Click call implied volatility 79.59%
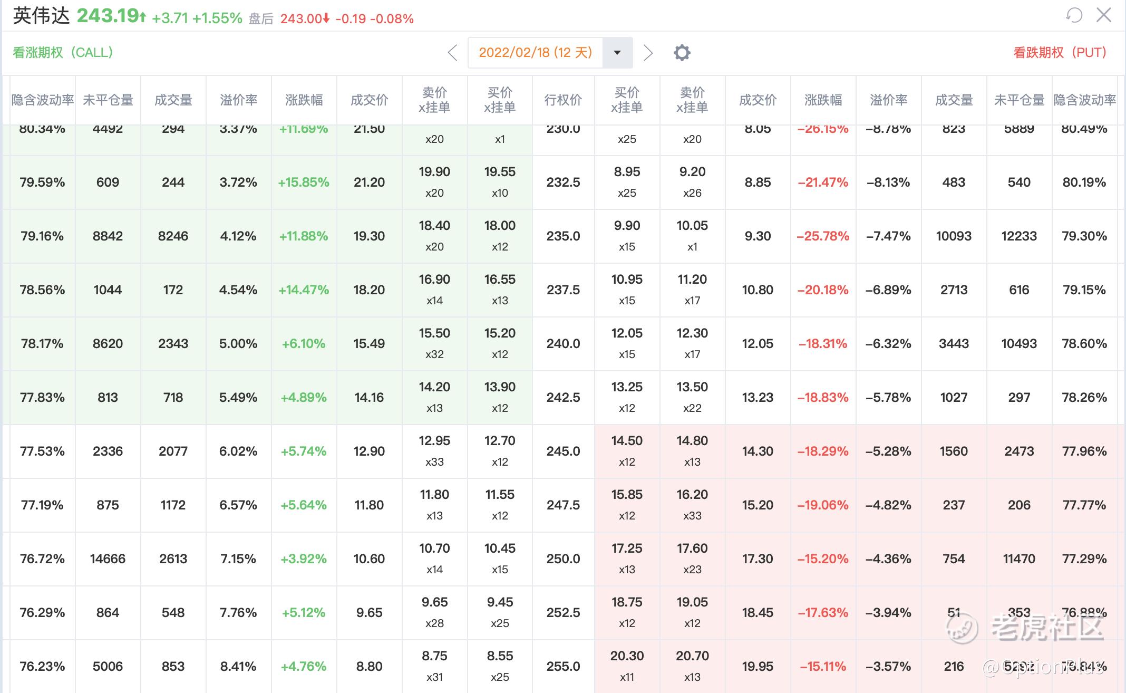1126x693 pixels. pyautogui.click(x=43, y=182)
